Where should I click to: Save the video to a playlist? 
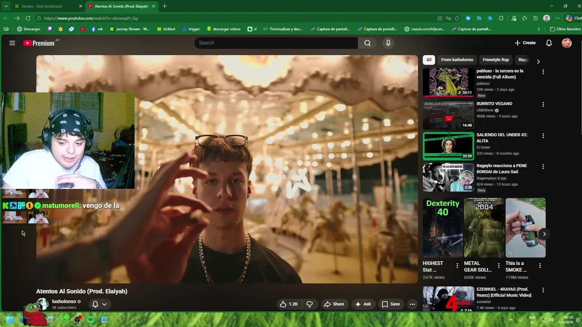pos(391,304)
